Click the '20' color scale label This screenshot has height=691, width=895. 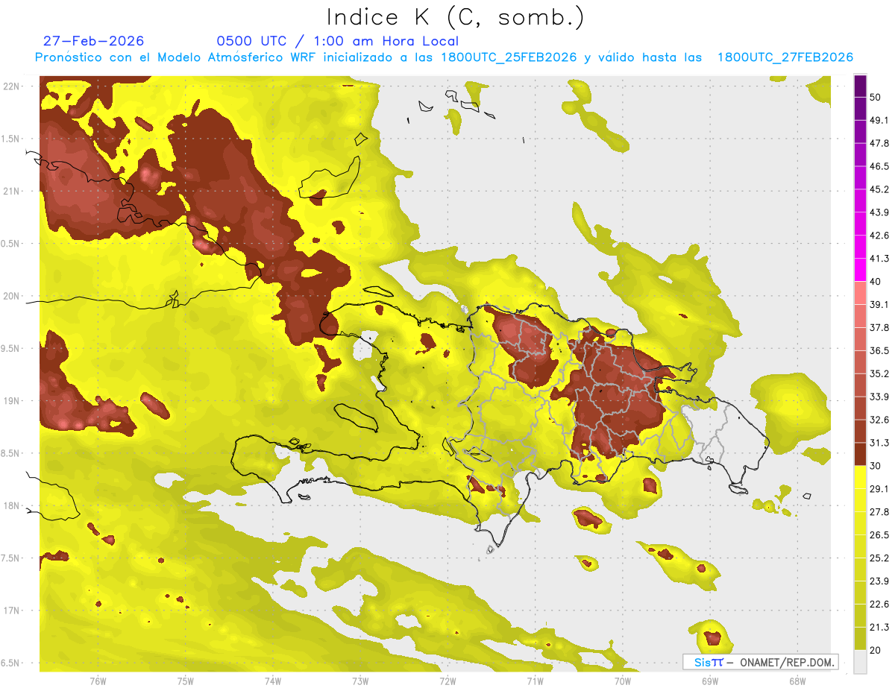click(x=876, y=651)
